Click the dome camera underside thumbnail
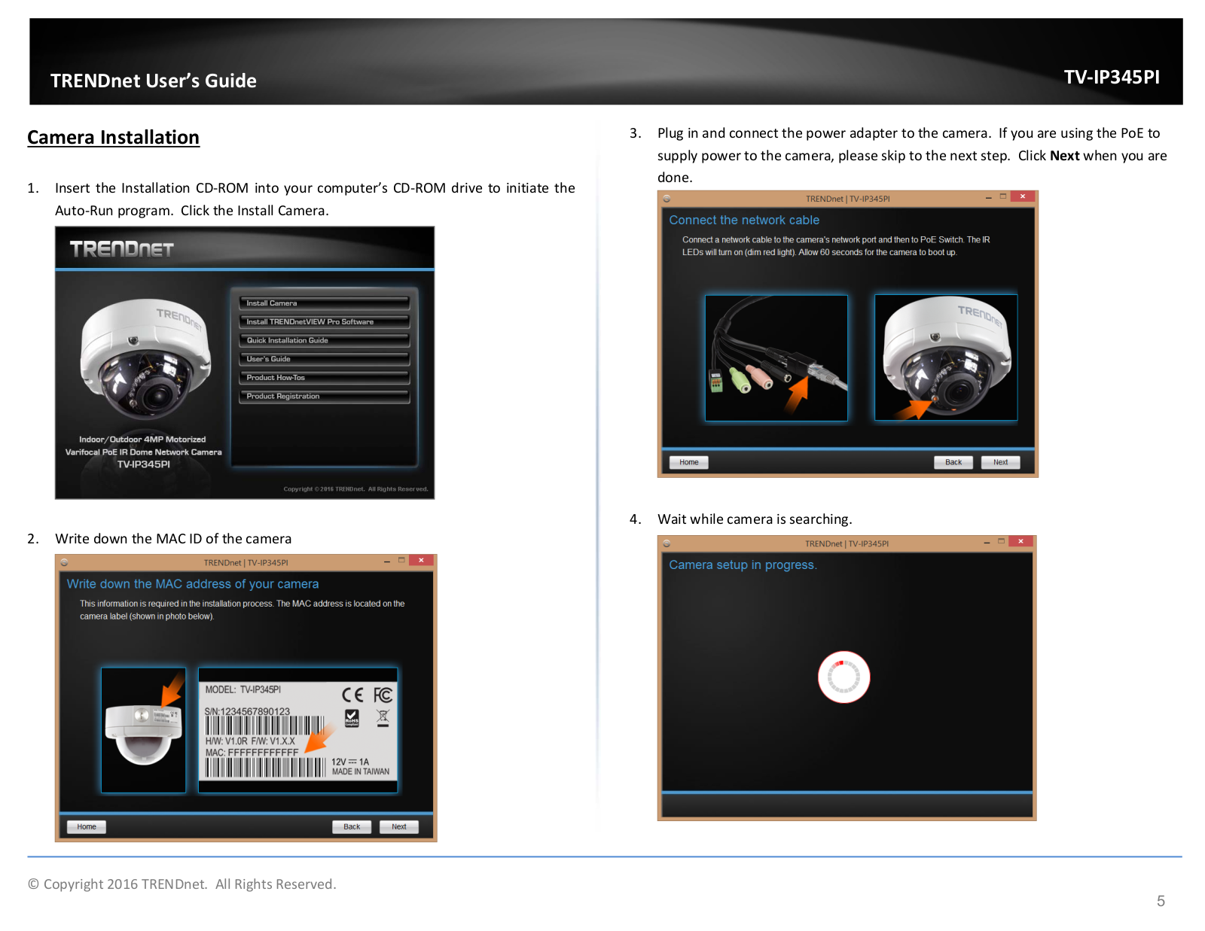 (144, 731)
